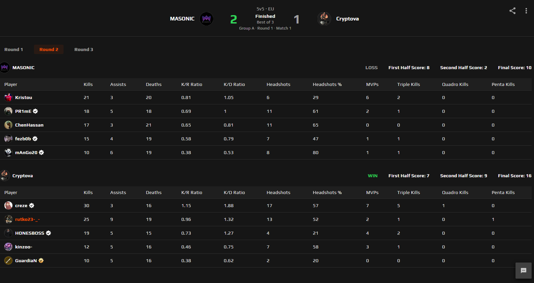Open kinzoo- player profile

point(24,247)
